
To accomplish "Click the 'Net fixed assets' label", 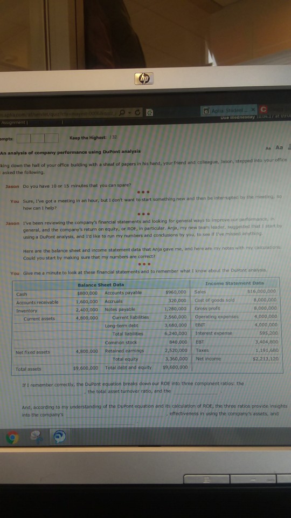I will click(33, 352).
